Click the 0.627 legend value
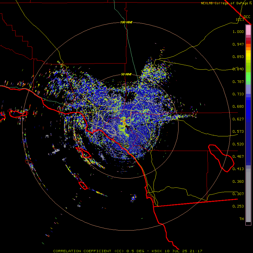 (x=238, y=119)
